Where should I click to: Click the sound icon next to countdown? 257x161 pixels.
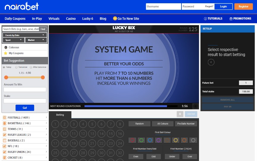[x=195, y=106]
